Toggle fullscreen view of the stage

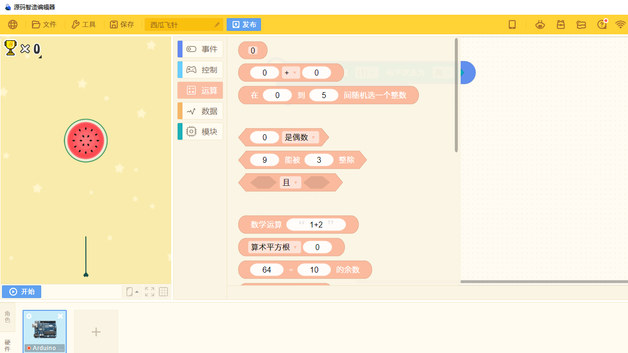[149, 291]
